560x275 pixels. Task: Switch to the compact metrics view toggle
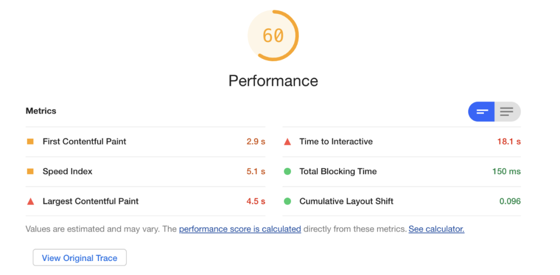tap(482, 111)
